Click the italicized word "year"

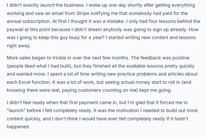pos(97,38)
